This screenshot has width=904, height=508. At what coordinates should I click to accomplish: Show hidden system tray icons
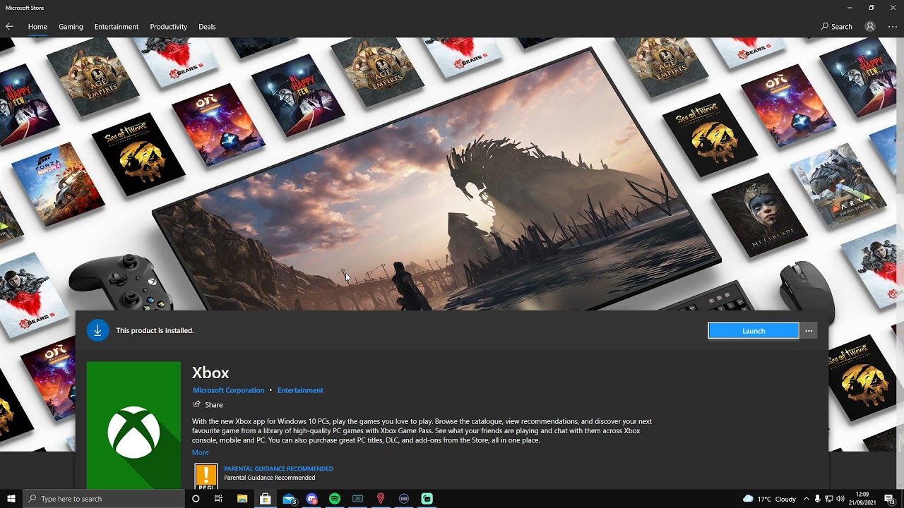tap(807, 499)
